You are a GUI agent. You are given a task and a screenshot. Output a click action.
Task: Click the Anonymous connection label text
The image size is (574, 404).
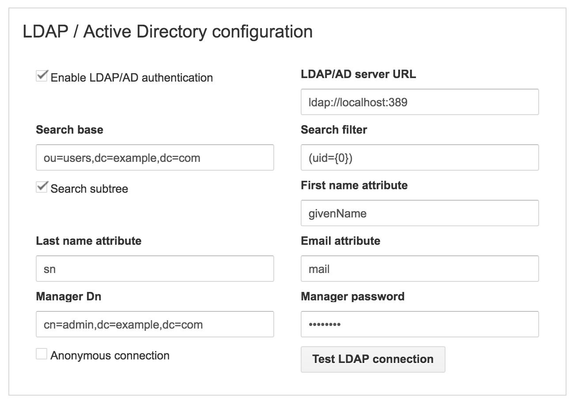pos(110,355)
